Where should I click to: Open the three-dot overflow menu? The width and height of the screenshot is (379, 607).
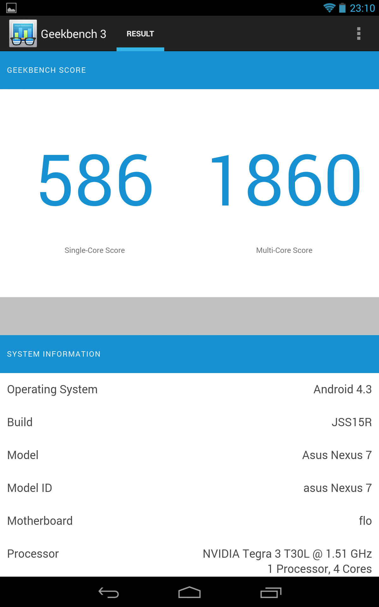[358, 34]
